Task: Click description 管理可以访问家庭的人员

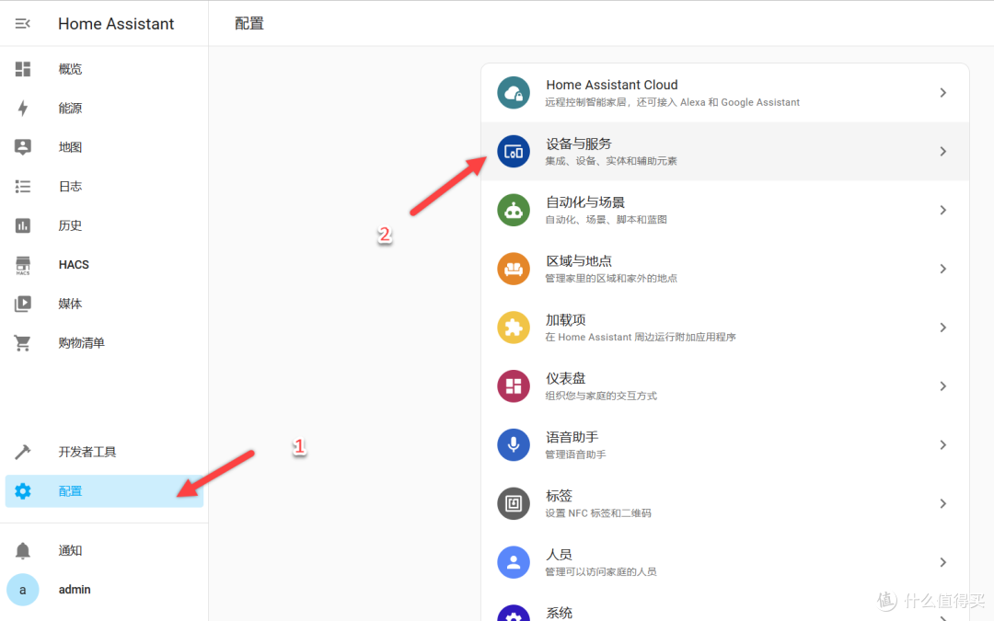Action: pyautogui.click(x=601, y=571)
